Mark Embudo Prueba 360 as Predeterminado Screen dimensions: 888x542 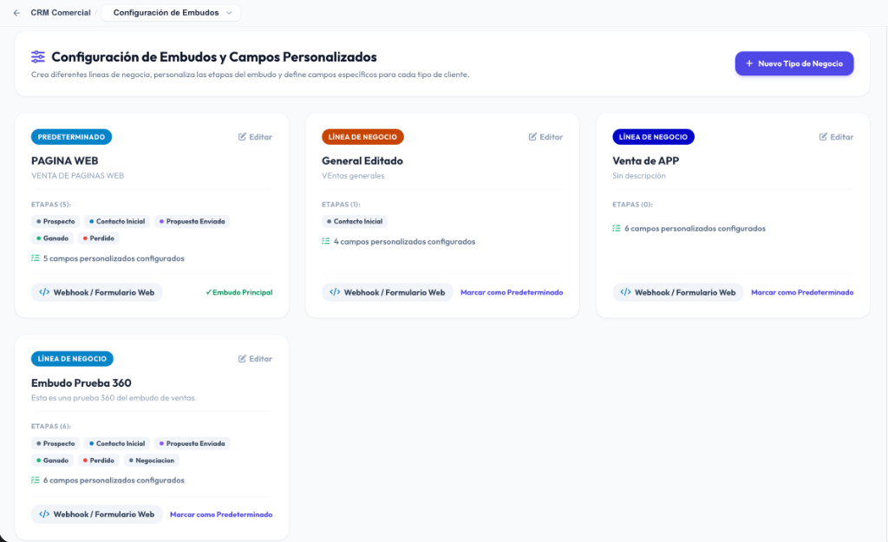click(221, 514)
